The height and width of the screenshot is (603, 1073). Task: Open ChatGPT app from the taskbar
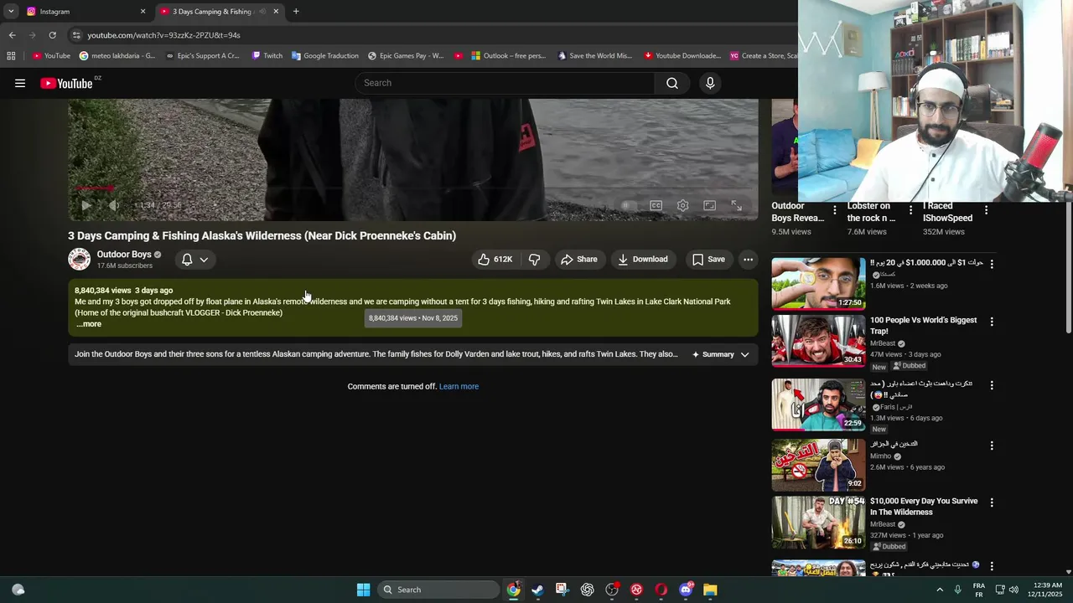coord(587,590)
